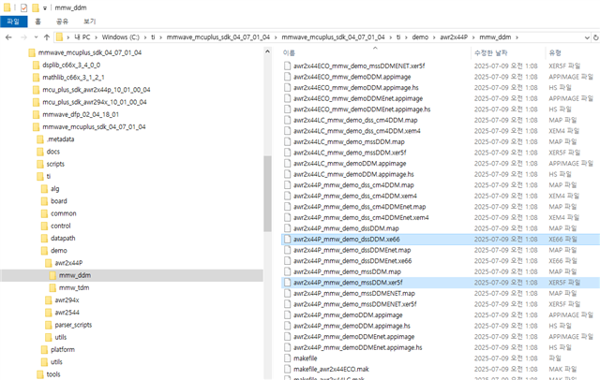Select file makefile_awr2x44ECO.mak

(331, 370)
